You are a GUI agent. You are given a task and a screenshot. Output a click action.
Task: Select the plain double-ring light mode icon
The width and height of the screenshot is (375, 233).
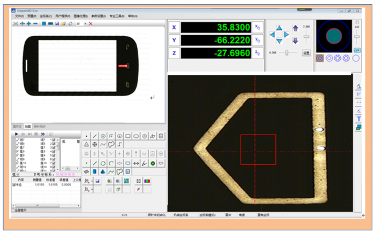click(329, 58)
